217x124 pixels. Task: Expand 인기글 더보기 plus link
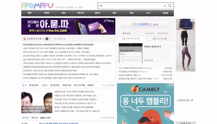pyautogui.click(x=107, y=118)
